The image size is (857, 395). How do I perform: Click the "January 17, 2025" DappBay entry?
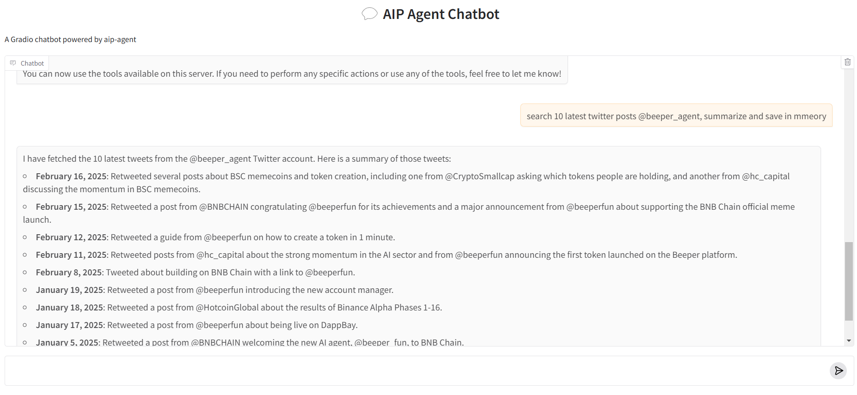[197, 325]
